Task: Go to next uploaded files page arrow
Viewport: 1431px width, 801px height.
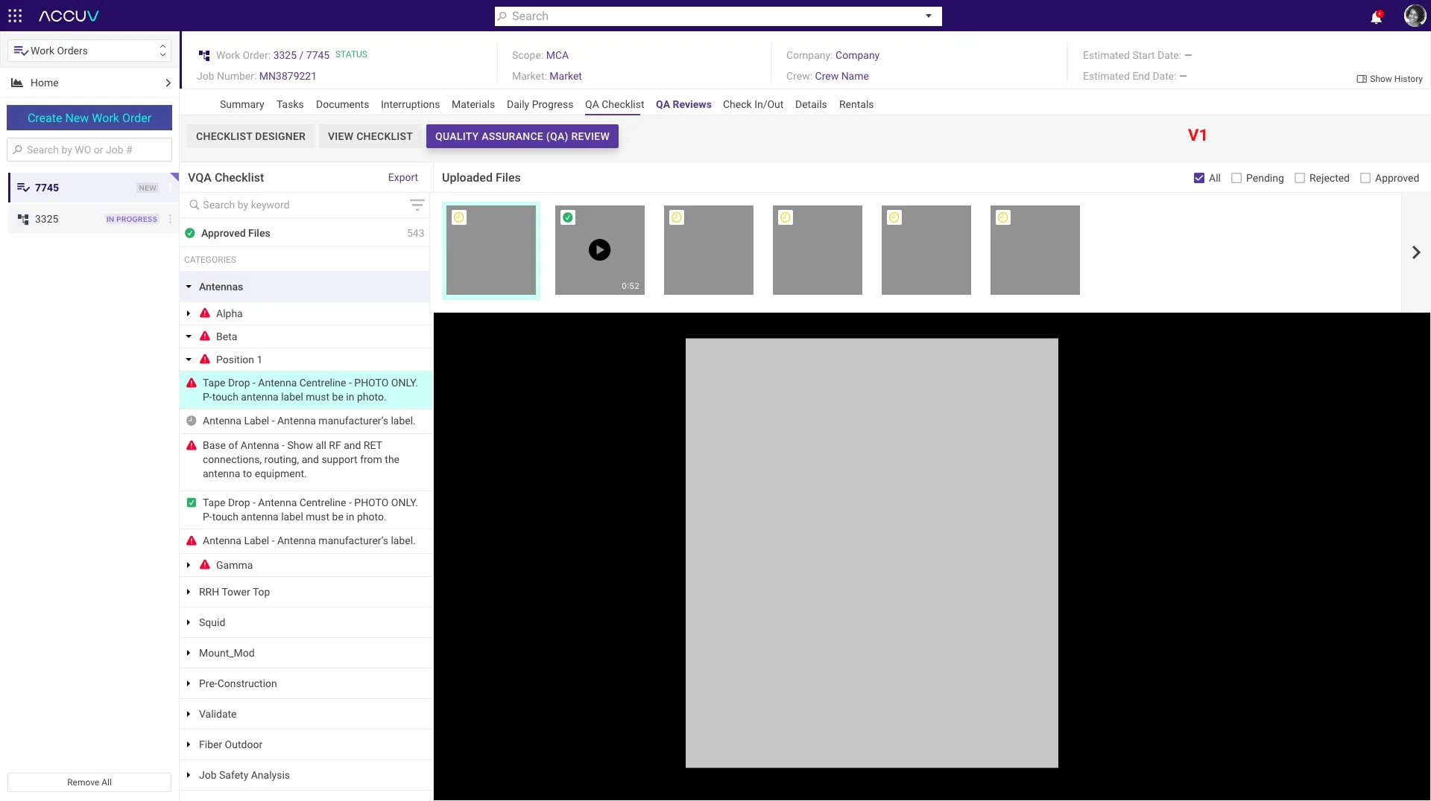Action: pyautogui.click(x=1416, y=252)
